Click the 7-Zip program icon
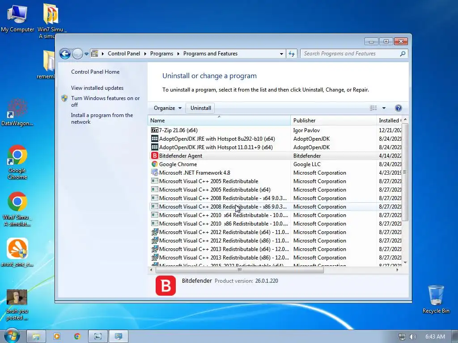 tap(154, 130)
